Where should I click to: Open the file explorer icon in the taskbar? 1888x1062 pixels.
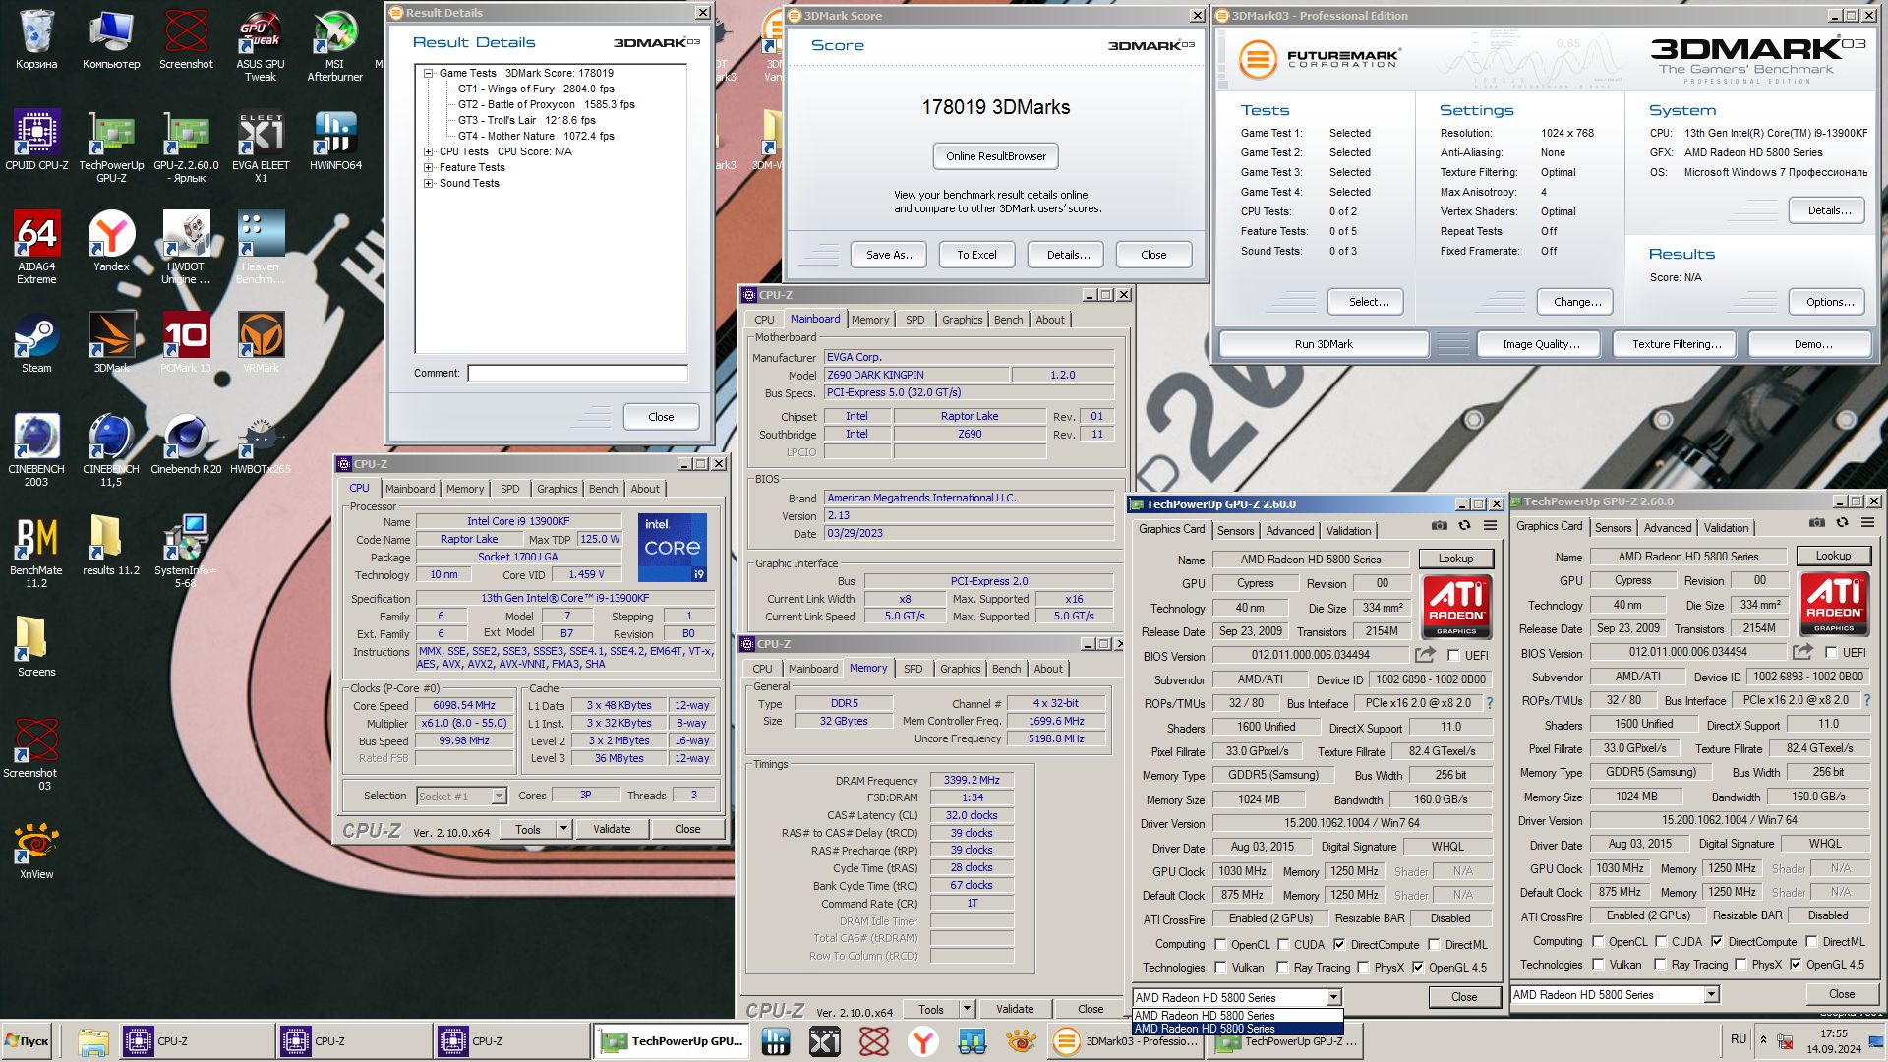(92, 1041)
